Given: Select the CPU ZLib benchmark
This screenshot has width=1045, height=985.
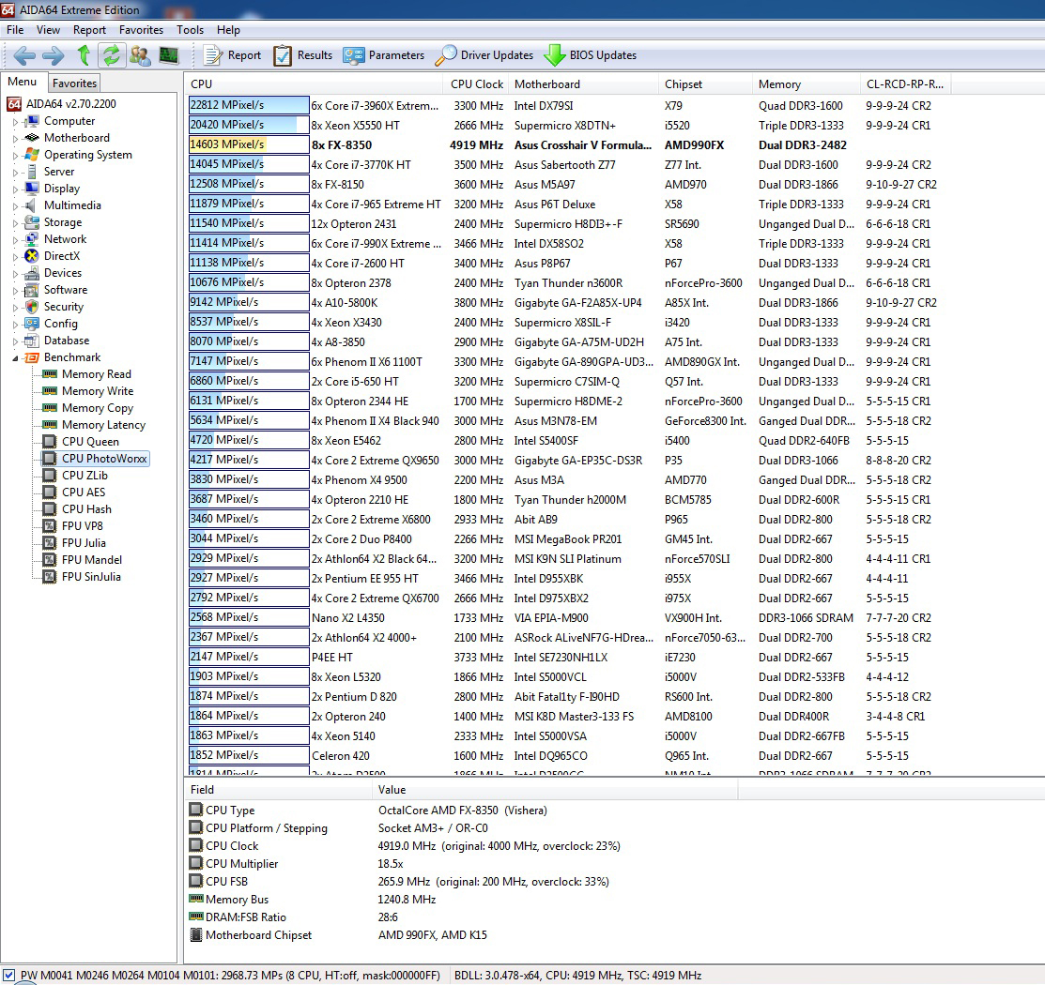Looking at the screenshot, I should (75, 476).
